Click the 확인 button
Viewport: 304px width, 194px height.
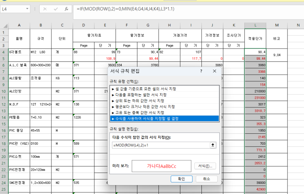pyautogui.click(x=182, y=179)
